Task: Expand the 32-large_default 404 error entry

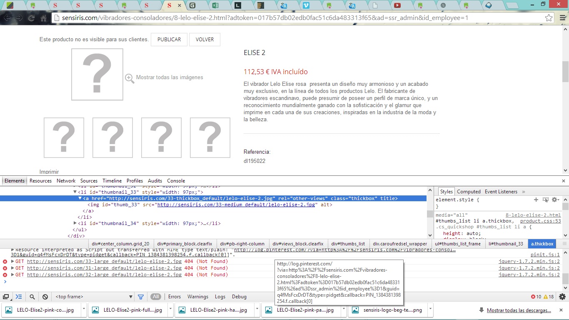Action: [x=12, y=275]
